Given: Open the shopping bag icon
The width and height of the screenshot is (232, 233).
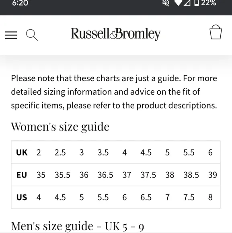Looking at the screenshot, I should click(216, 32).
